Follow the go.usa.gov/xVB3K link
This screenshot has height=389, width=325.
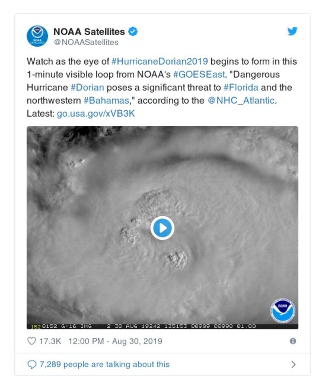tap(96, 114)
